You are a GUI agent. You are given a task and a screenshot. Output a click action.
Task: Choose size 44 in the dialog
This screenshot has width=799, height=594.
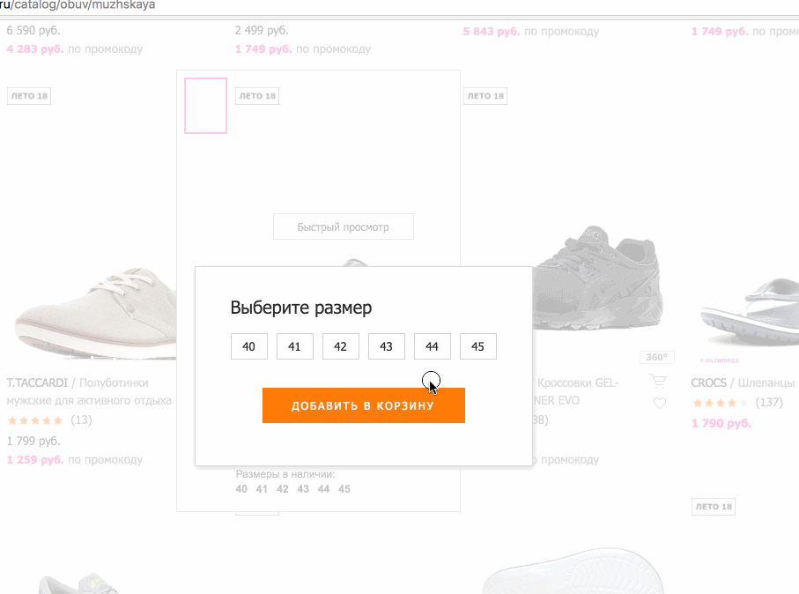tap(432, 346)
